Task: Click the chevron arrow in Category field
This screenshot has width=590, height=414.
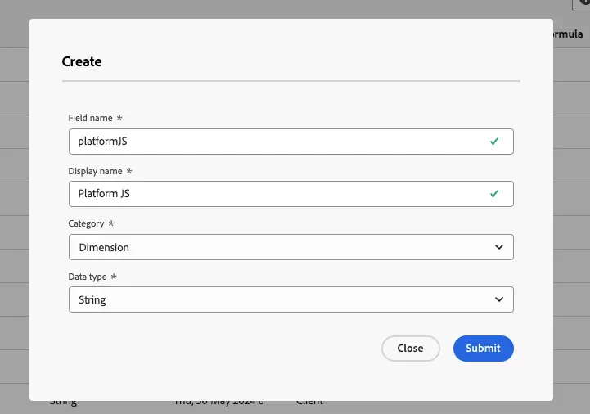Action: pyautogui.click(x=499, y=247)
